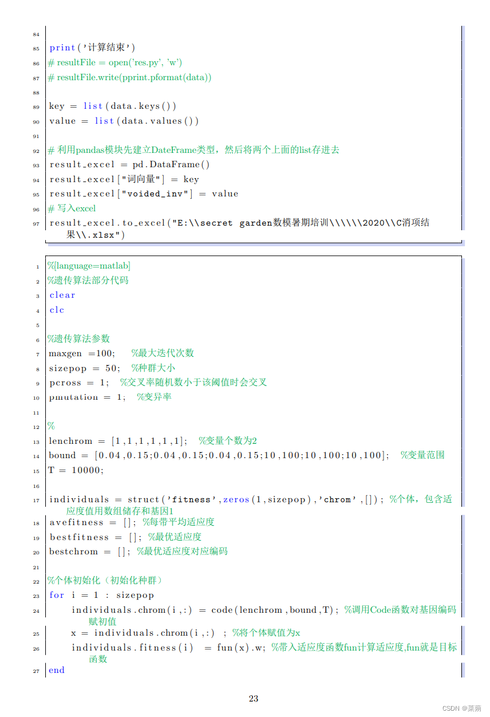Click the 变量个数为2 comment
Screen dimensions: 490x717
point(228,441)
